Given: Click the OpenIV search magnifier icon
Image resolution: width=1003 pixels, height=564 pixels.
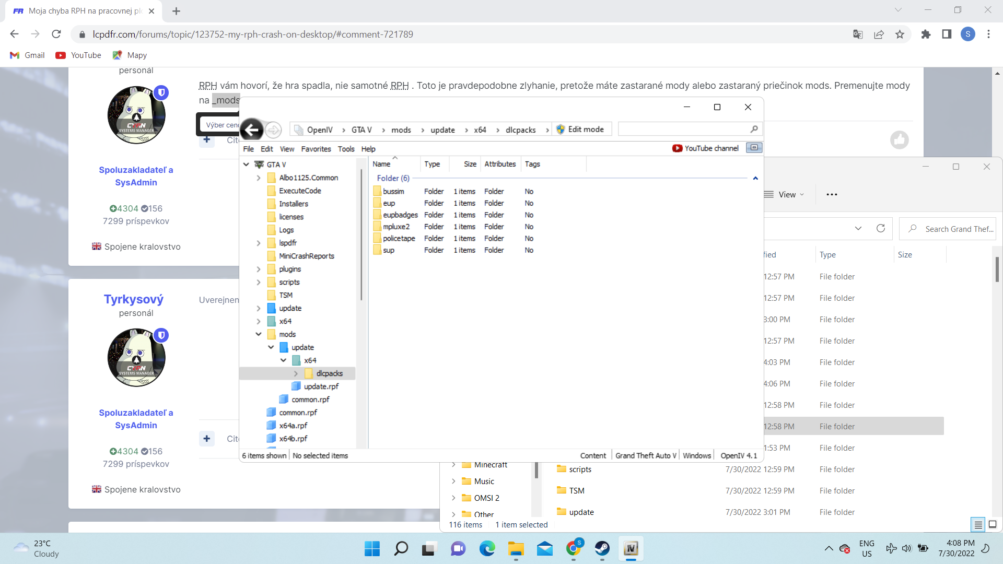Looking at the screenshot, I should 754,129.
